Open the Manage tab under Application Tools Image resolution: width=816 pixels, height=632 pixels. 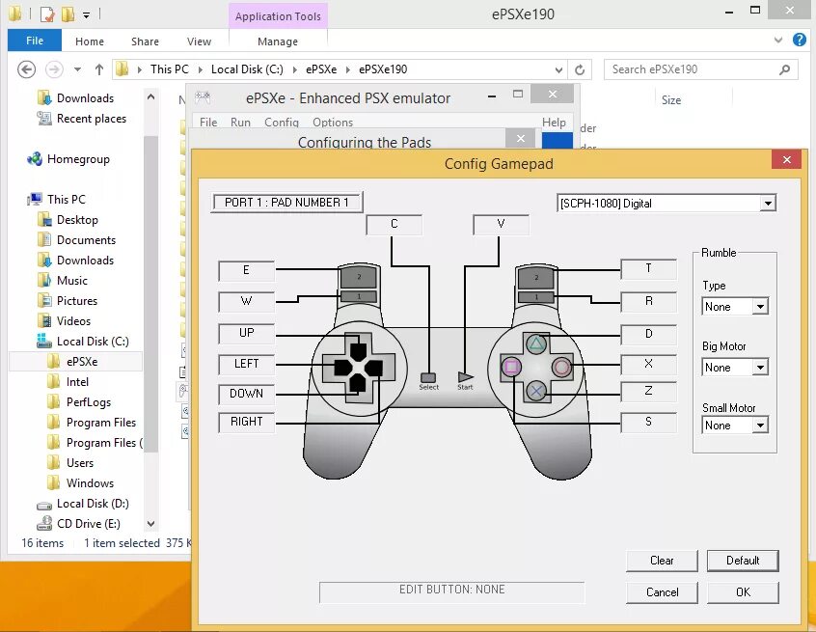point(278,41)
